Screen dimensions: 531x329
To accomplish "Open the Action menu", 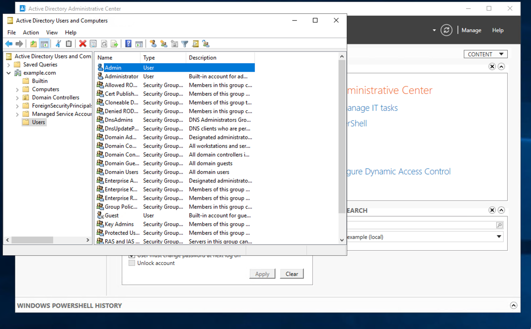I will click(x=31, y=32).
